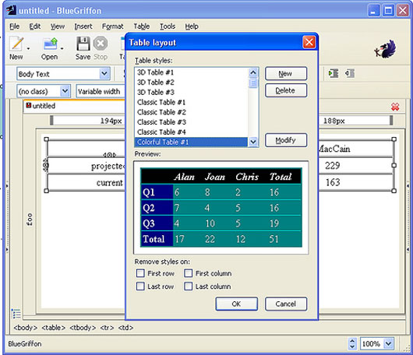Check the Last column option
The width and height of the screenshot is (413, 355).
(x=188, y=286)
